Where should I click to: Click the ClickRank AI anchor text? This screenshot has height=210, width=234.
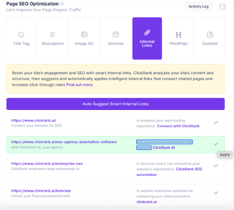click(x=163, y=148)
